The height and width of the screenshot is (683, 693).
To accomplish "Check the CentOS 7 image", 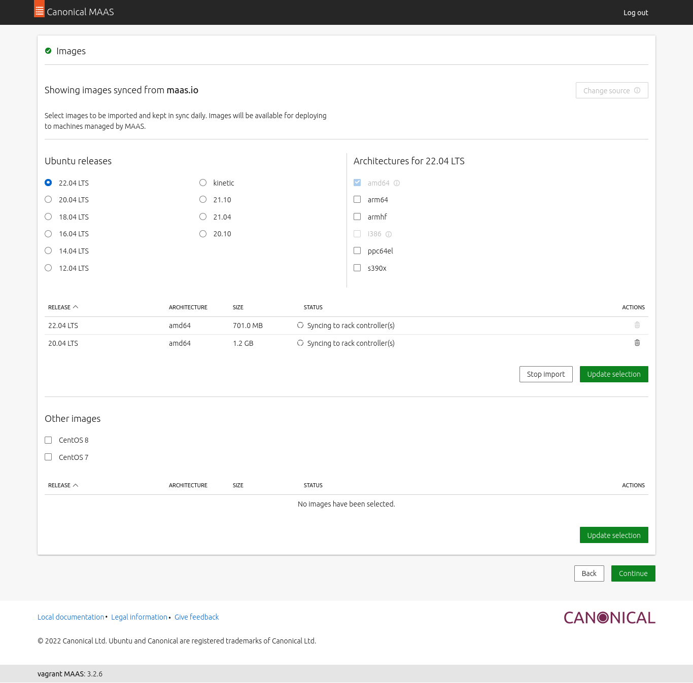I will [x=48, y=457].
